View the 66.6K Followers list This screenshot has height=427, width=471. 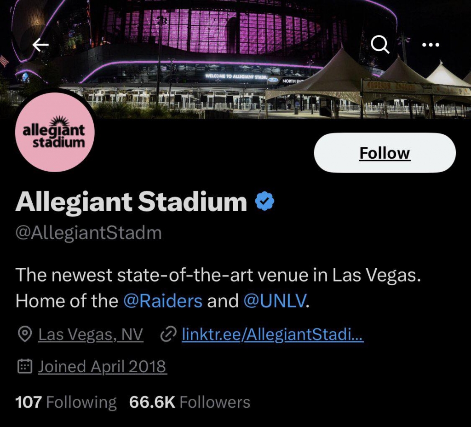[190, 402]
